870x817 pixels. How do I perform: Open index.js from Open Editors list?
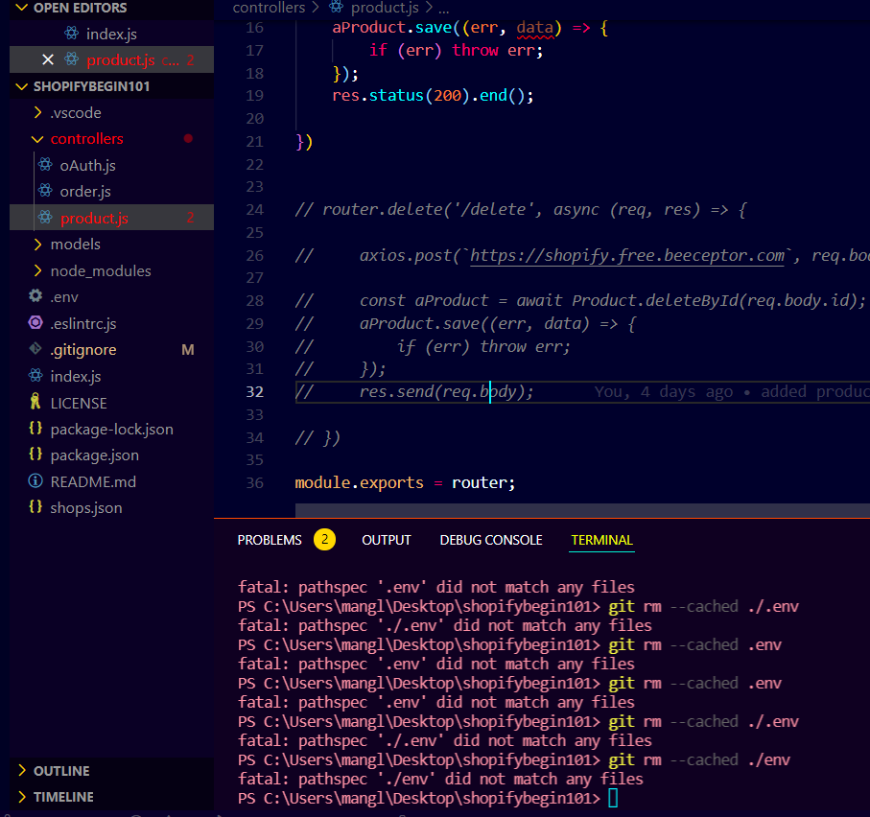tap(111, 34)
